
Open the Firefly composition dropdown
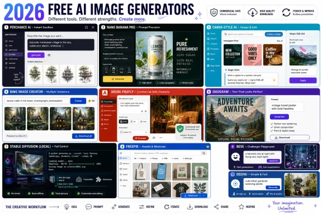point(134,132)
